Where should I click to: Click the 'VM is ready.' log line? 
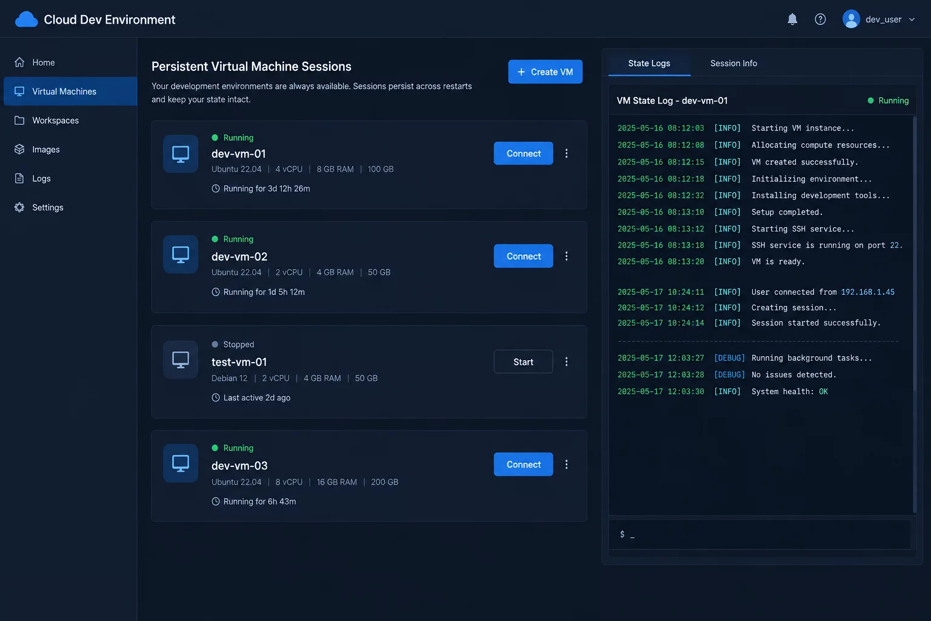coord(711,262)
